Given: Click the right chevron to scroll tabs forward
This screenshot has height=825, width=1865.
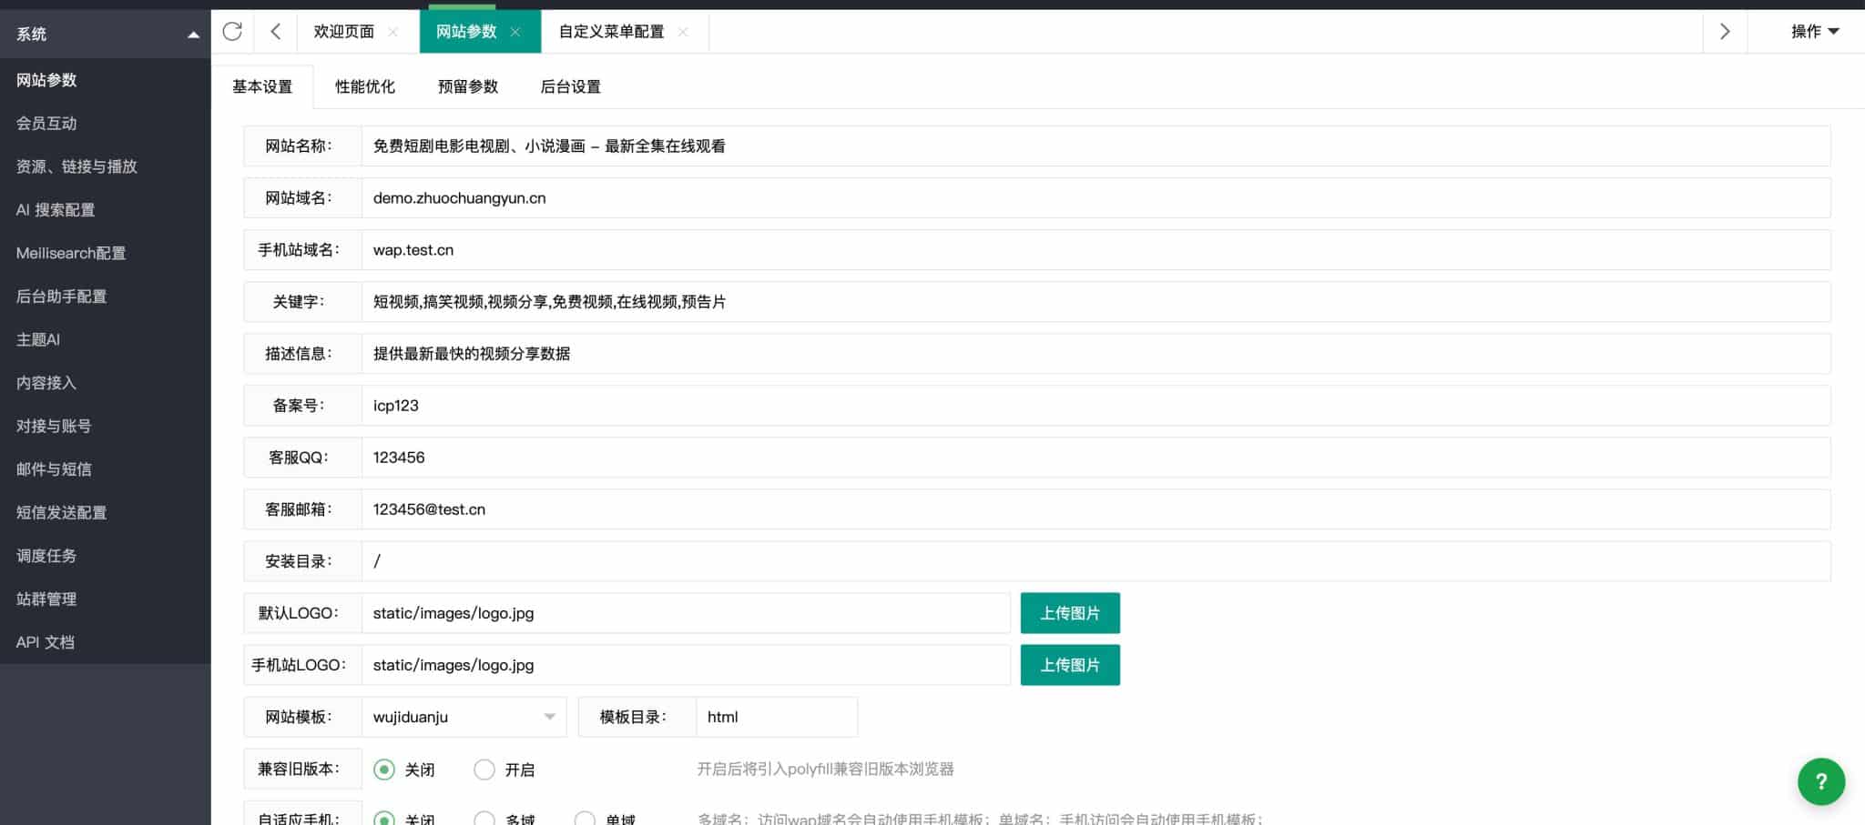Looking at the screenshot, I should [1724, 32].
